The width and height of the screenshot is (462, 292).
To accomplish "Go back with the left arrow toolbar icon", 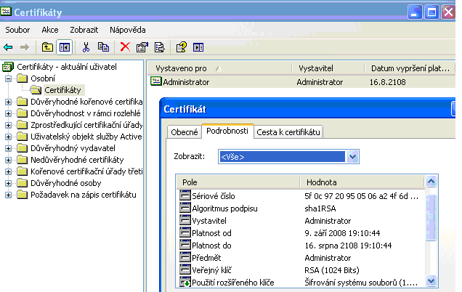I will [8, 47].
